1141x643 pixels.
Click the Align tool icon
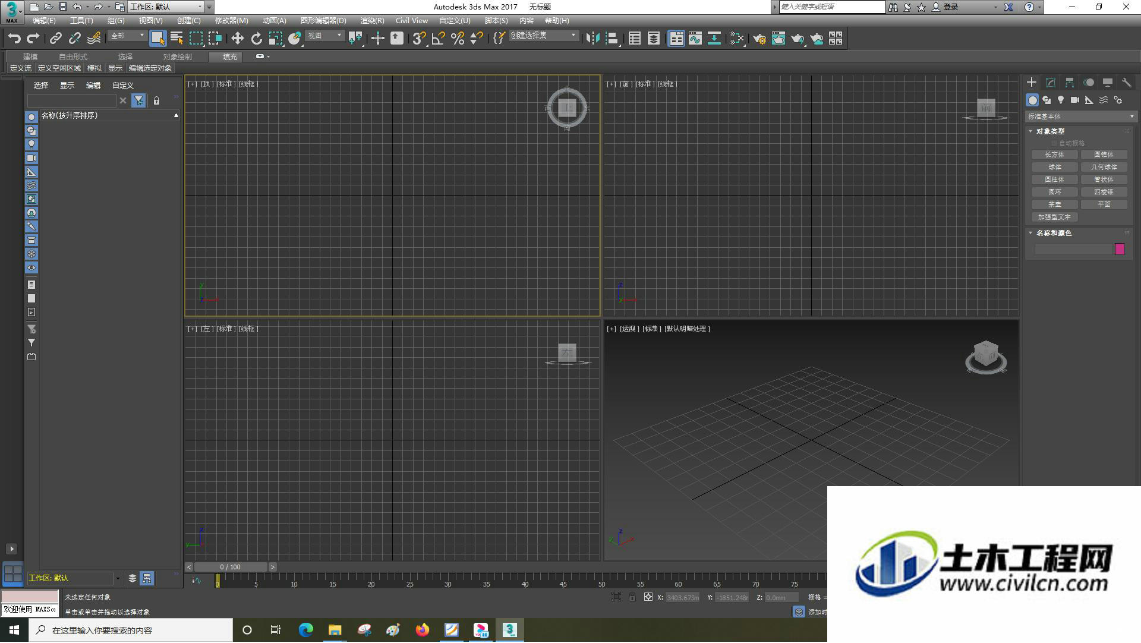[x=612, y=39]
